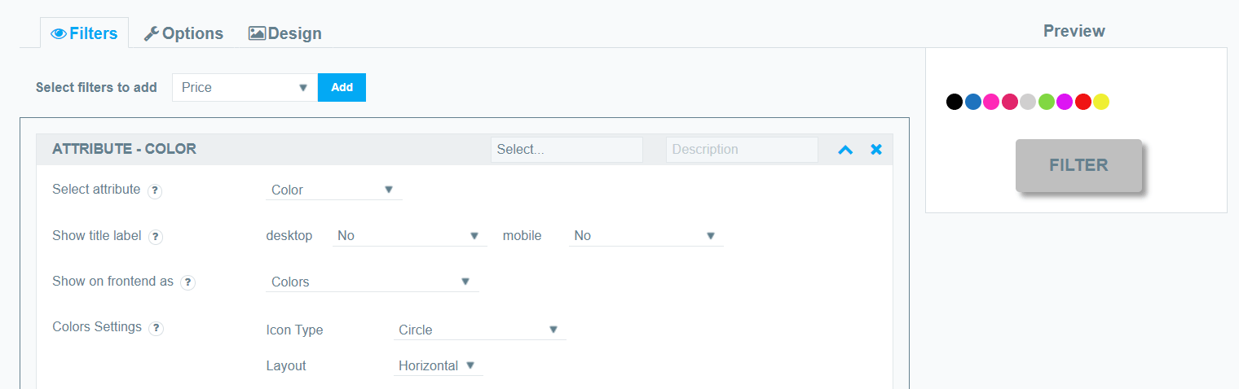
Task: Open the Price filter selection dropdown
Action: point(245,87)
